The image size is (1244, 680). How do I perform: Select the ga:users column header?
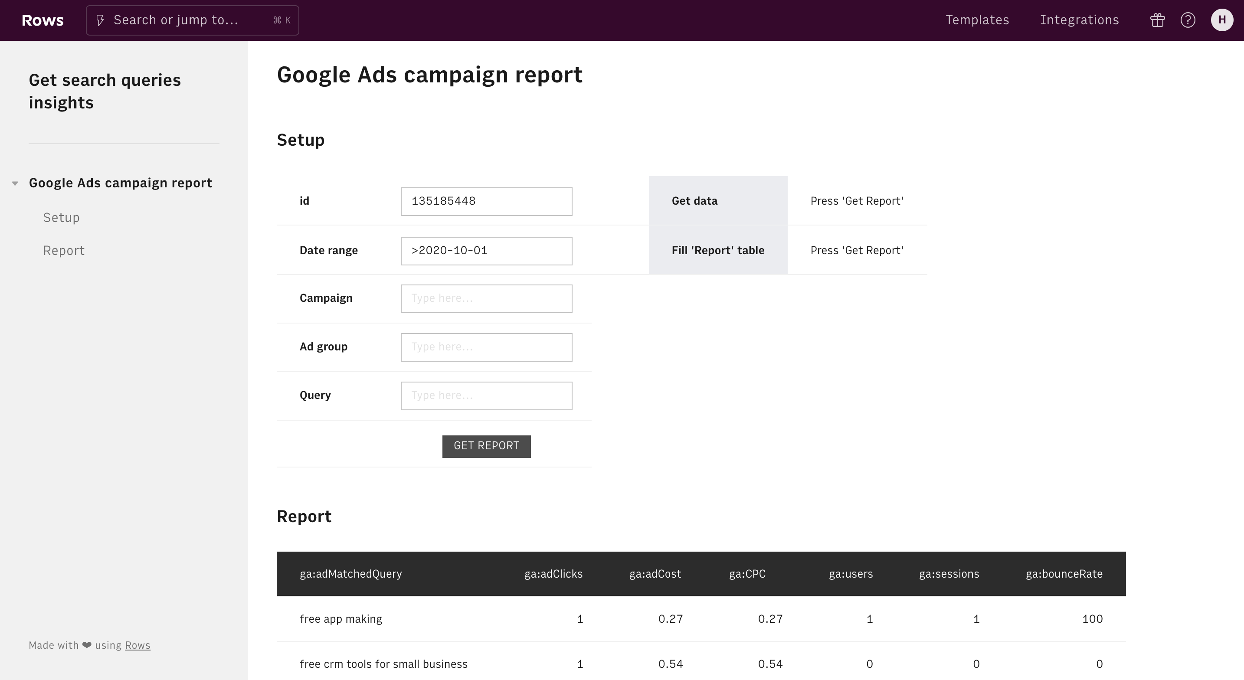[851, 574]
